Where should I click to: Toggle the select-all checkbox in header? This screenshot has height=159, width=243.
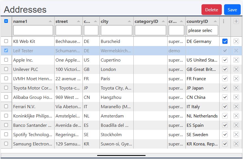coord(6,21)
